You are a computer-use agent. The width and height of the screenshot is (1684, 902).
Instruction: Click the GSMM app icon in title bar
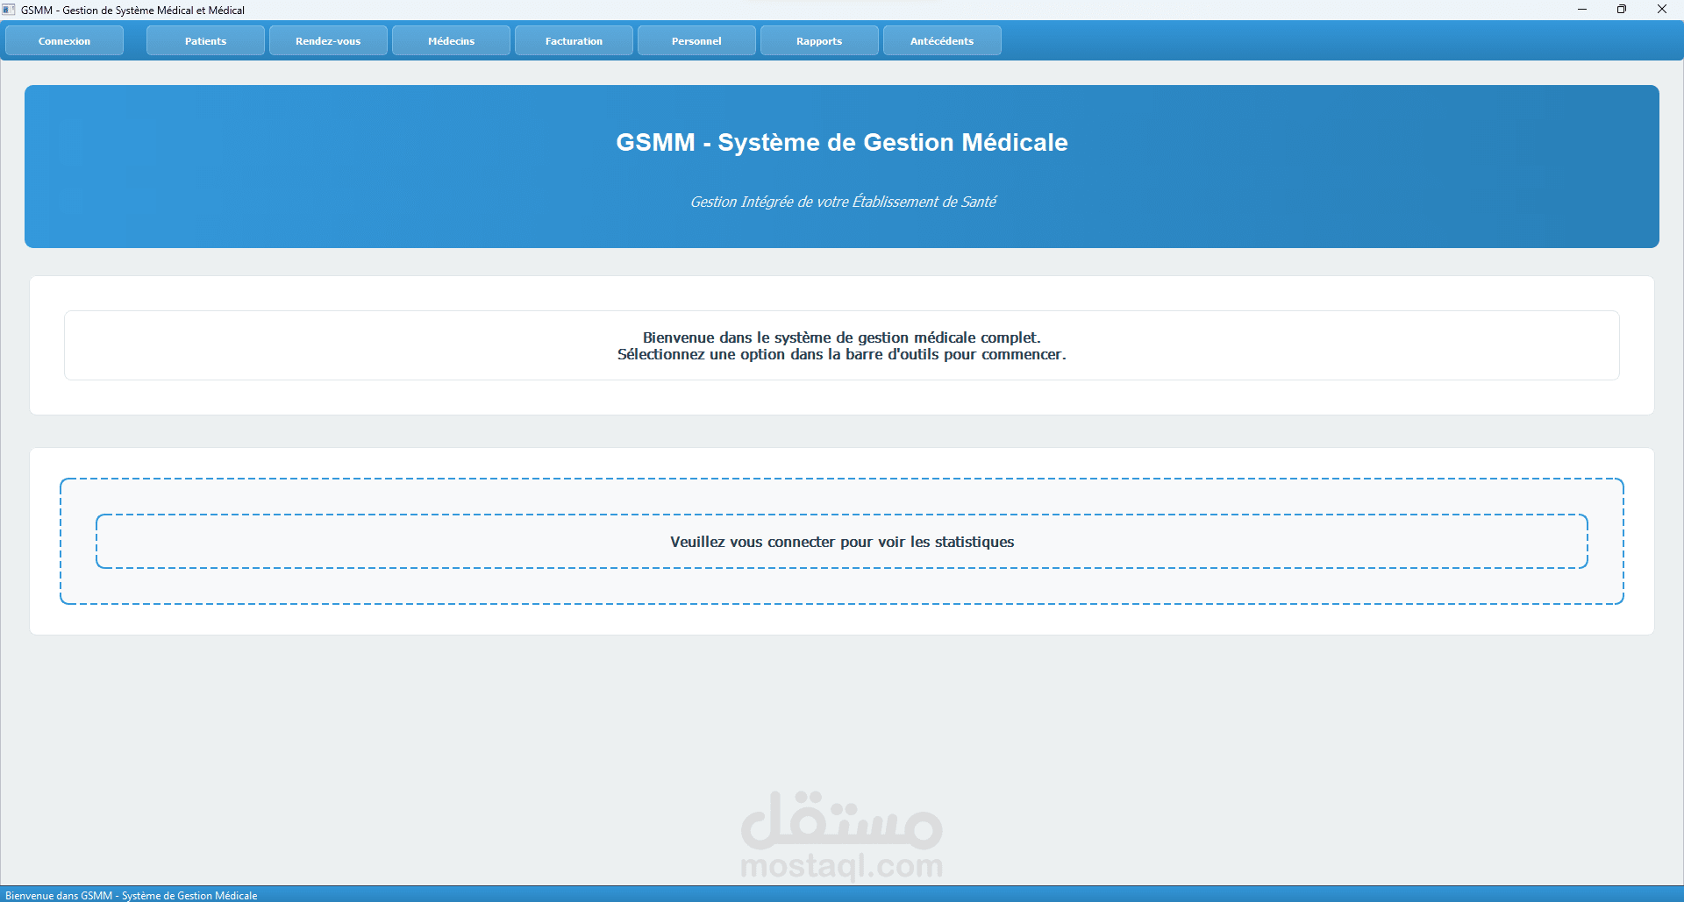tap(9, 10)
